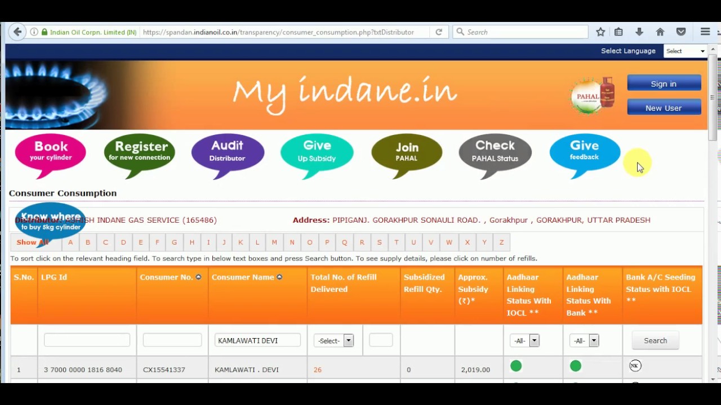Open the Pocket icon in toolbar
721x405 pixels.
click(681, 32)
